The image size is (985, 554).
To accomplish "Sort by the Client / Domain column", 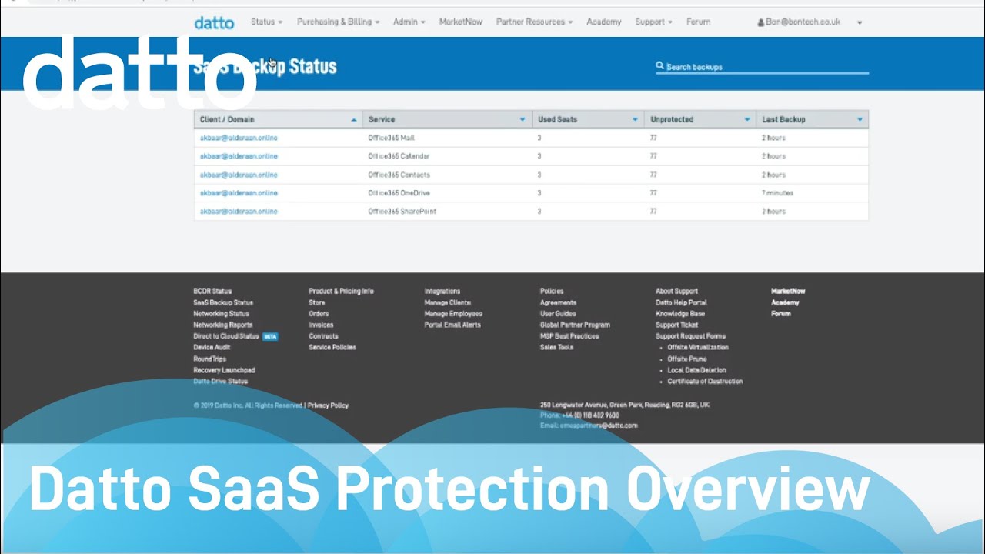I will (x=278, y=119).
